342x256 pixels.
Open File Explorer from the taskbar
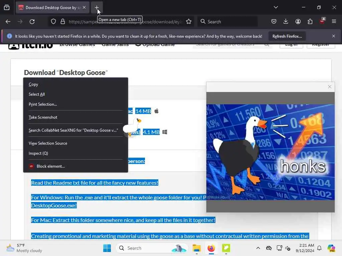(197, 248)
